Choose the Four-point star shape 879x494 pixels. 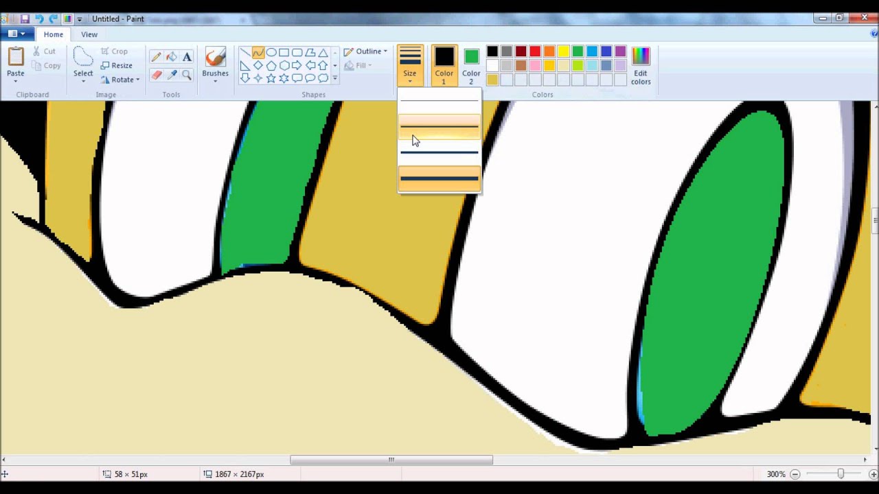[x=258, y=78]
